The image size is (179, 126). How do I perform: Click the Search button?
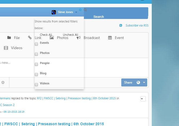coord(99,17)
